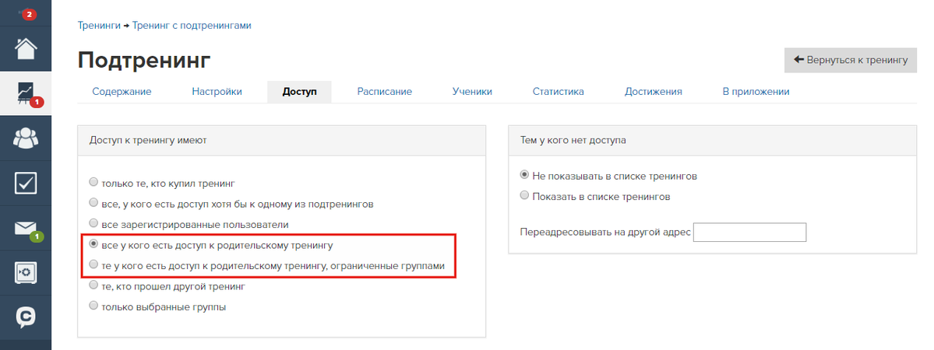934x350 pixels.
Task: Open the chat bubble icon in sidebar
Action: (26, 318)
